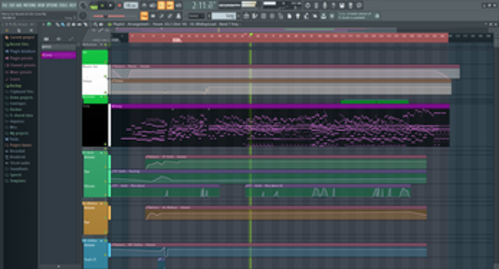The height and width of the screenshot is (269, 499).
Task: Open Backup folder in browser
Action: (x=15, y=86)
